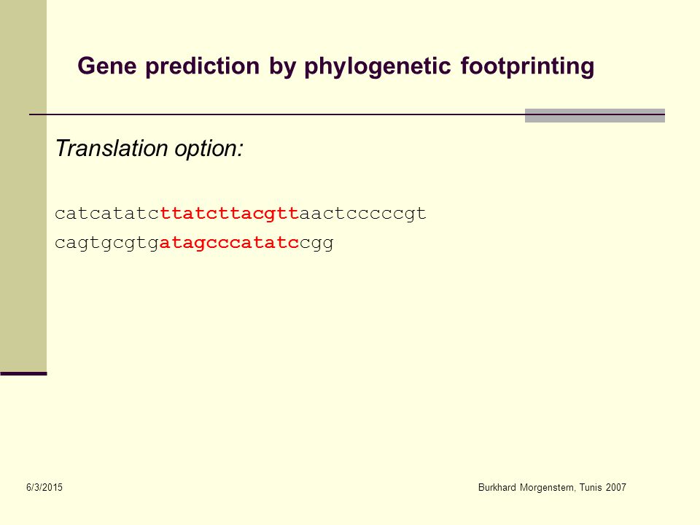
Task: Click the olive vertical sidebar band
Action: [23, 186]
